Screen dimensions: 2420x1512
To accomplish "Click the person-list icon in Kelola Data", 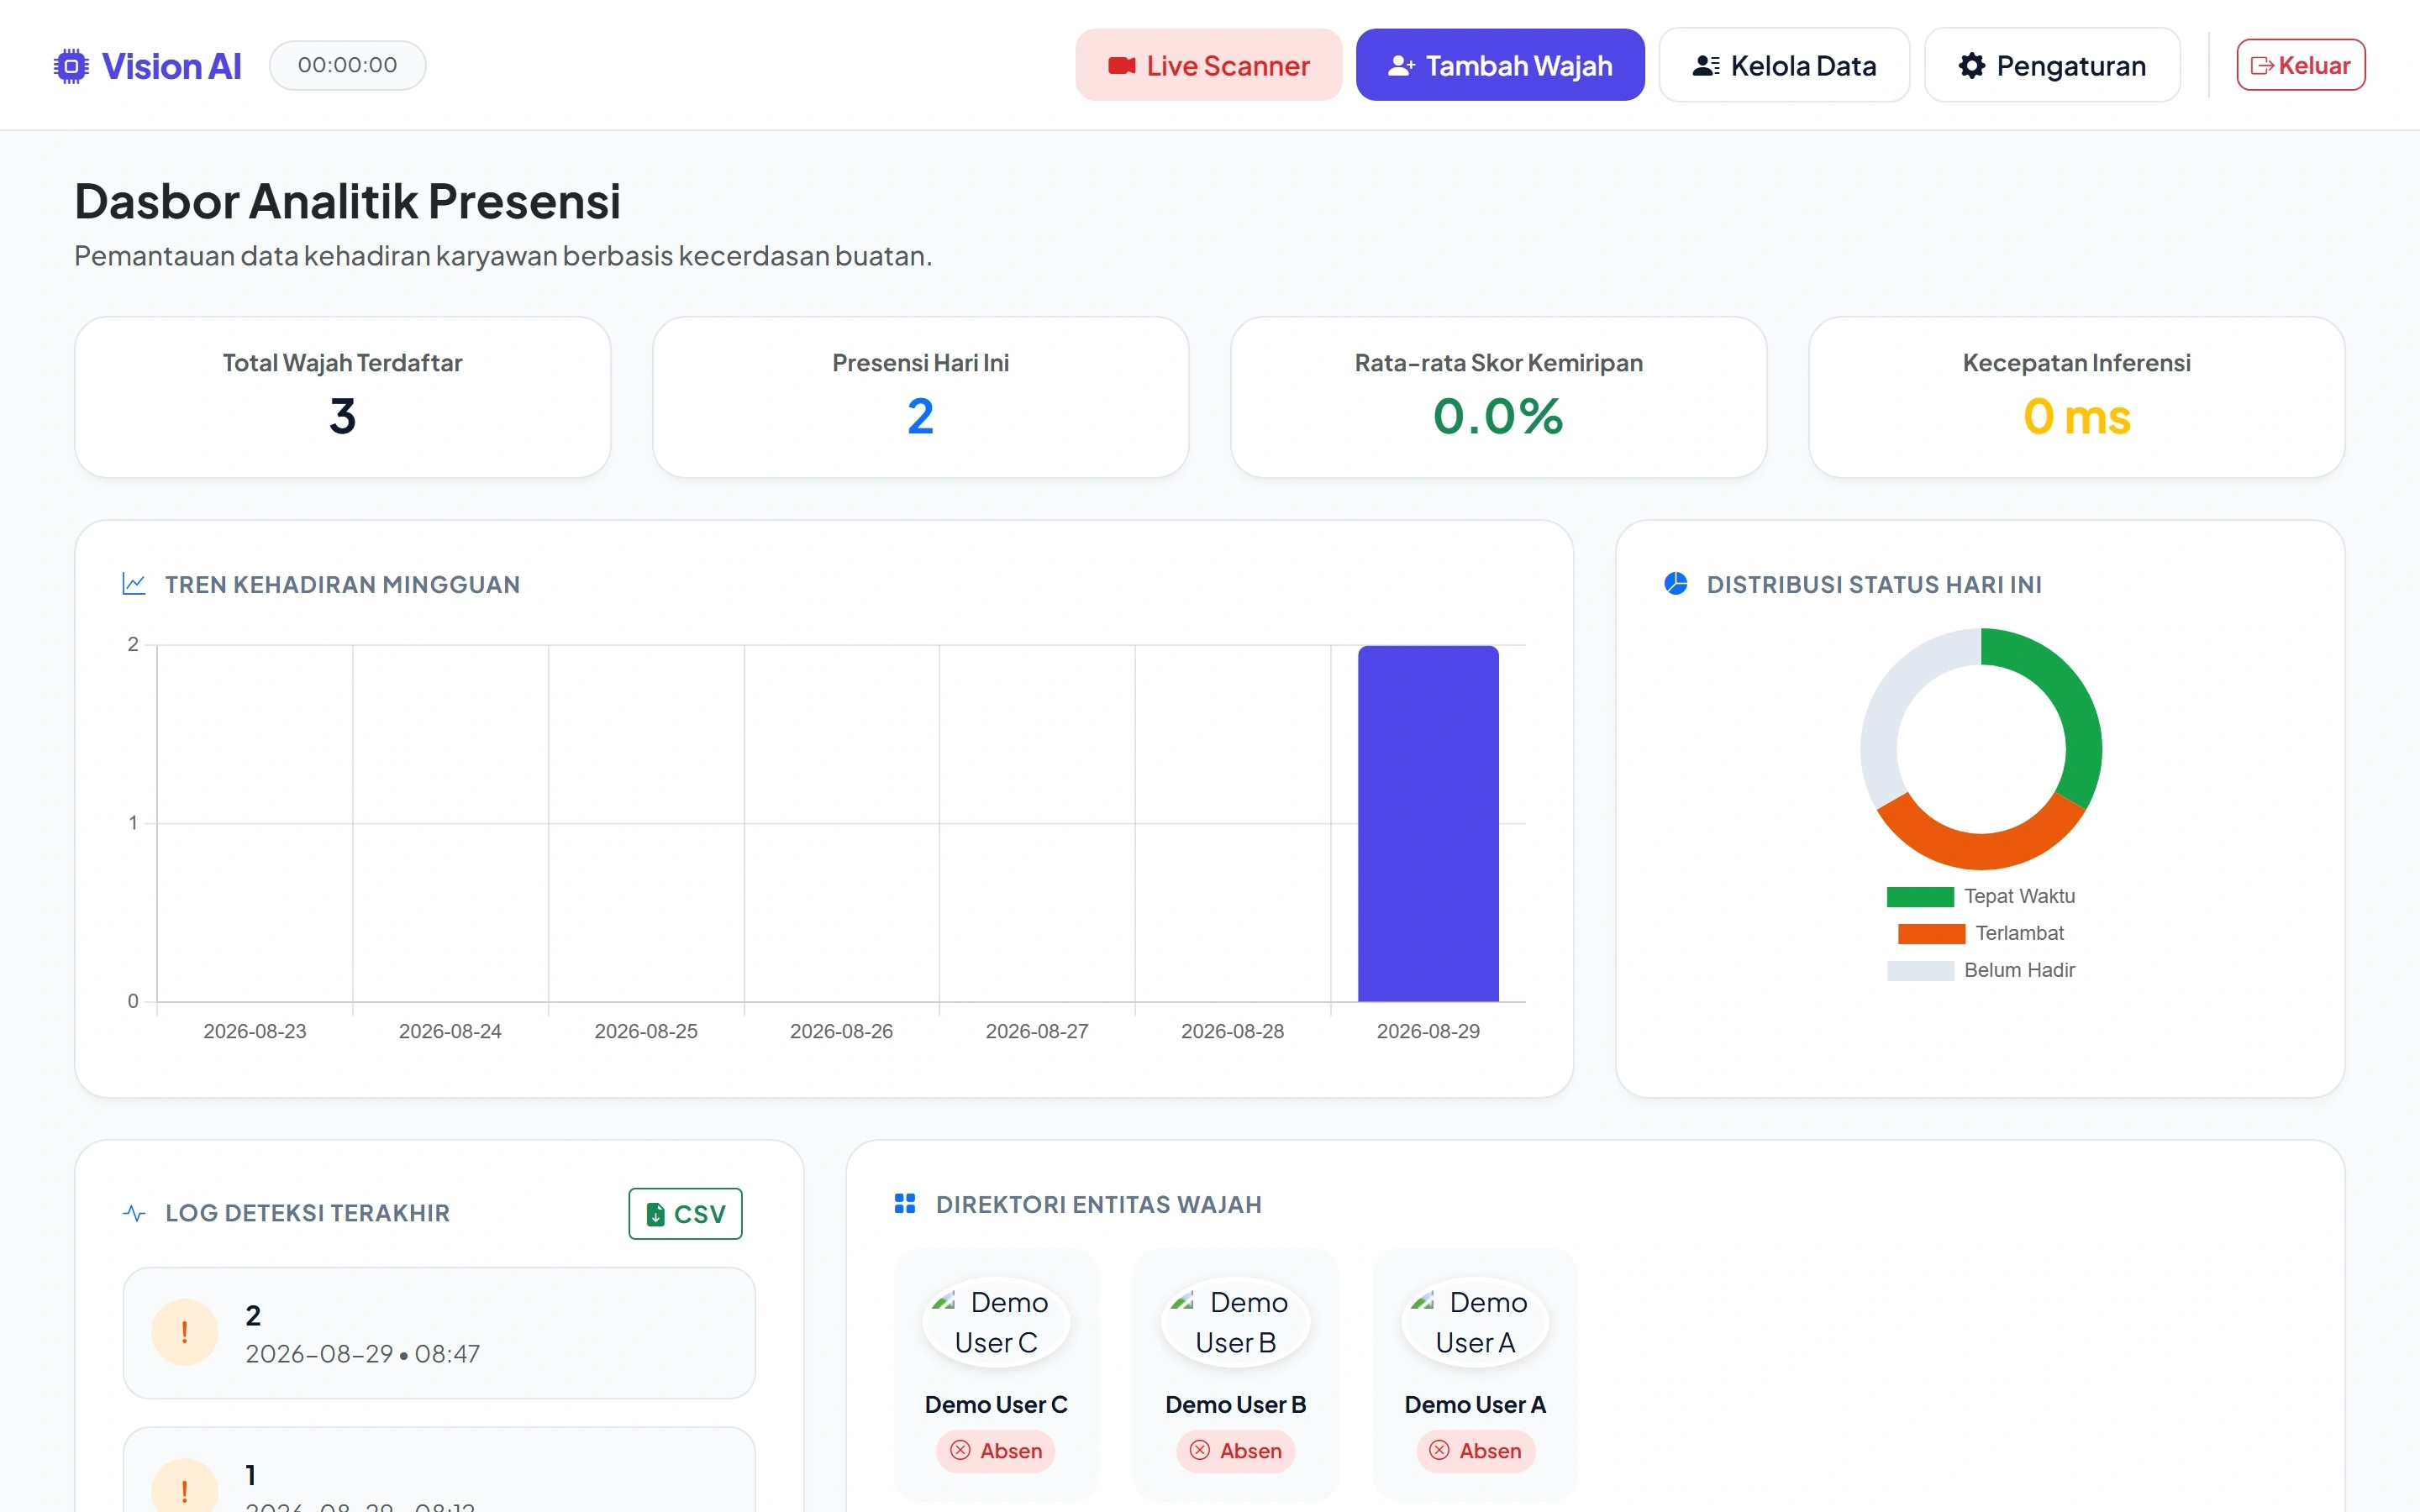I will [x=1706, y=66].
